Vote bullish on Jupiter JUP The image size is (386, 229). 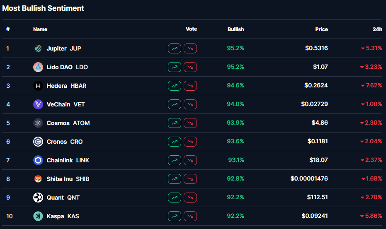click(x=175, y=48)
